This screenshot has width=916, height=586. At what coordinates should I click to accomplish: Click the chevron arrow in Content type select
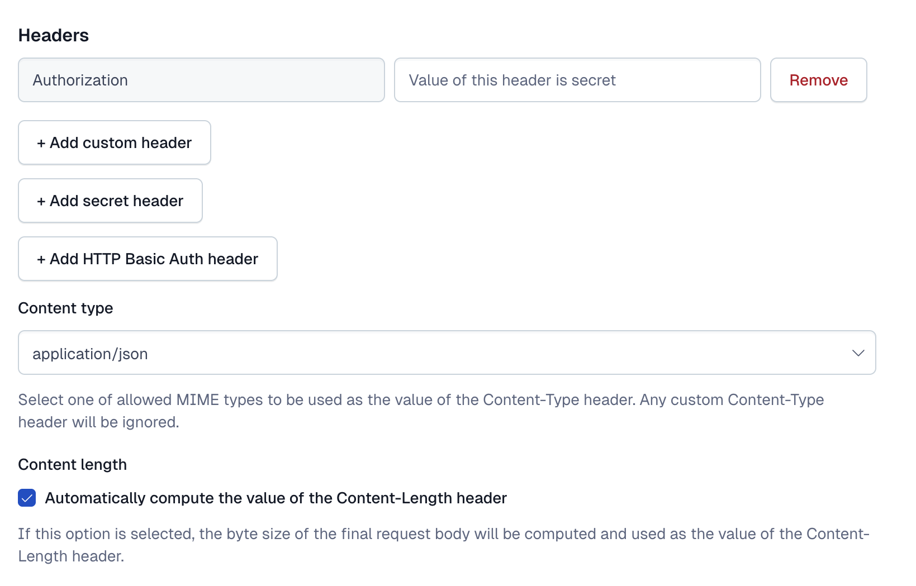[858, 353]
